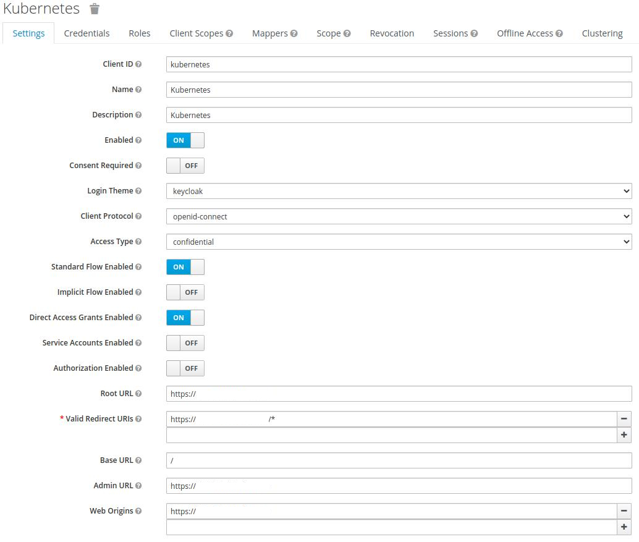
Task: Show help tooltip for Standard Flow Enabled
Action: click(x=138, y=266)
